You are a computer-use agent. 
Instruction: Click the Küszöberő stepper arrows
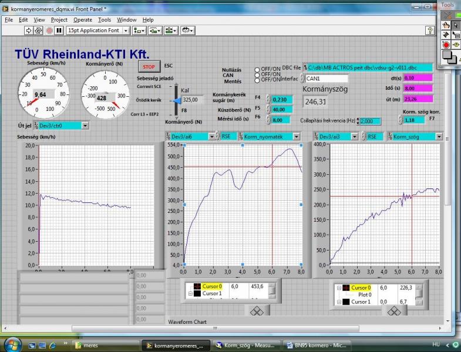click(x=268, y=110)
